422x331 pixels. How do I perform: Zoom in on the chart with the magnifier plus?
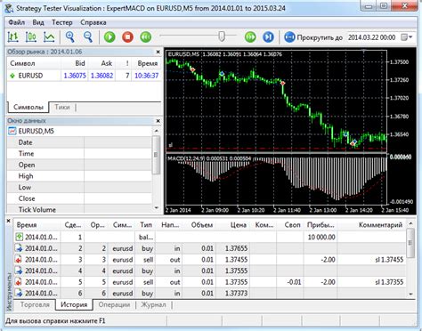70,37
